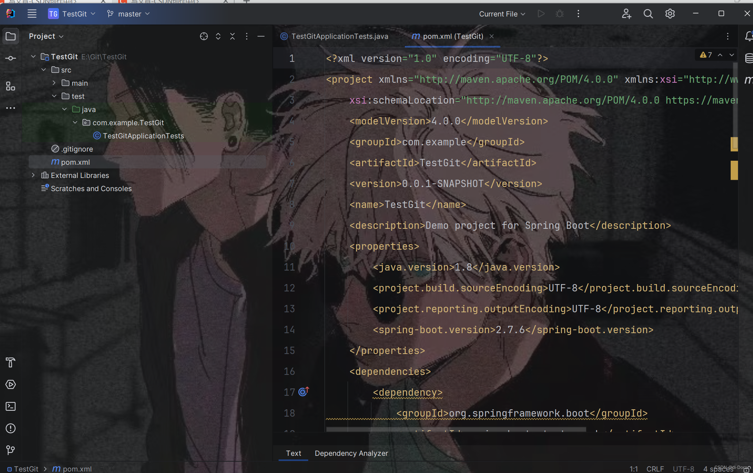Select the Text bottom tab

click(x=294, y=453)
